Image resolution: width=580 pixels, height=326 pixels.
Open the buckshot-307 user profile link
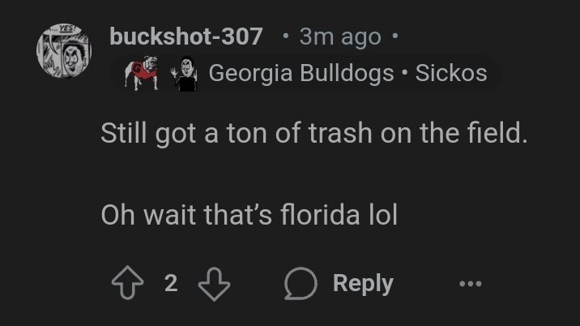pyautogui.click(x=186, y=36)
